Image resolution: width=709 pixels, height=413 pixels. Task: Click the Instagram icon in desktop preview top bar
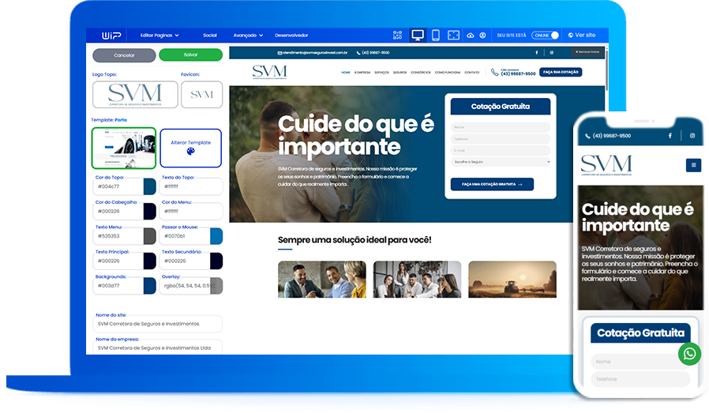[552, 52]
